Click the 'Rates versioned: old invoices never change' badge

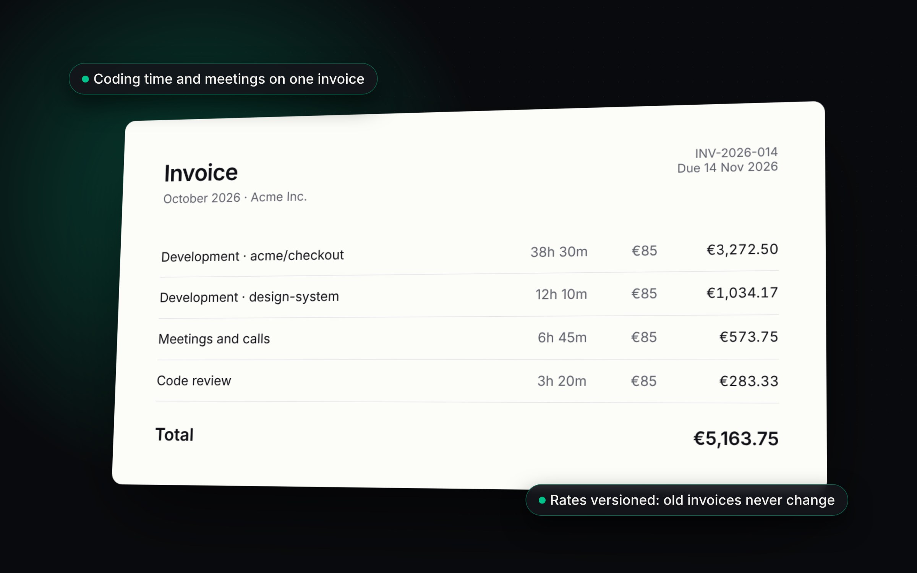687,500
